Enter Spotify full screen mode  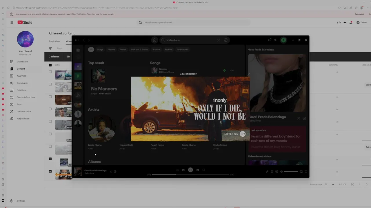306,172
